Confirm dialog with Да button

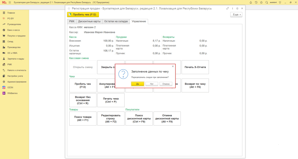138,84
